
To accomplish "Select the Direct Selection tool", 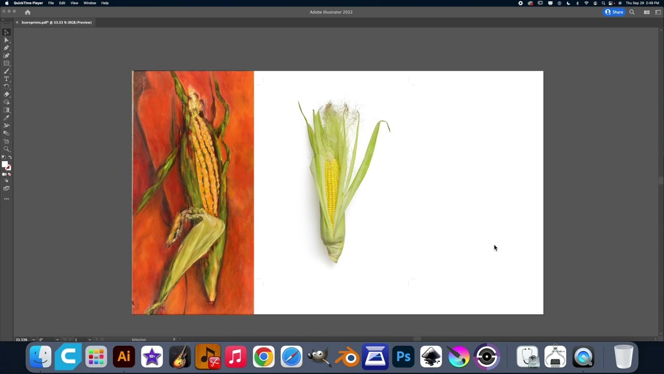I will click(x=7, y=40).
